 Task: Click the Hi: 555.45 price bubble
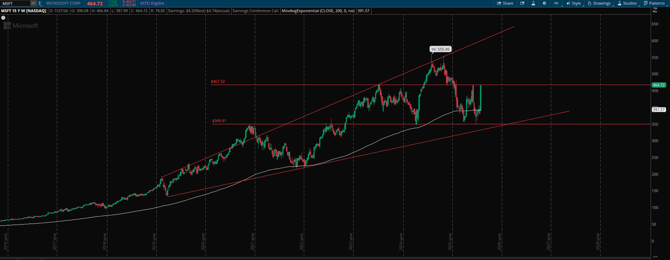click(x=441, y=49)
